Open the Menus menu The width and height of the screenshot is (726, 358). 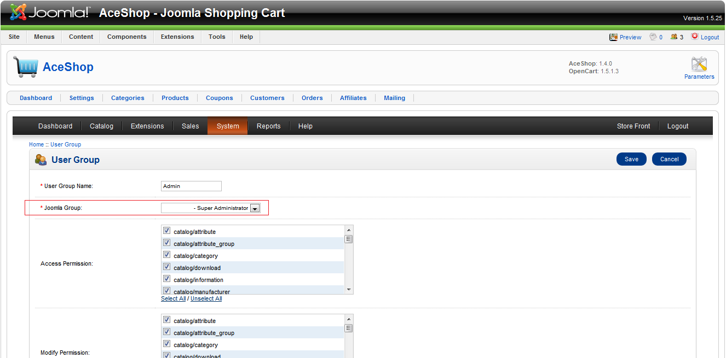44,37
